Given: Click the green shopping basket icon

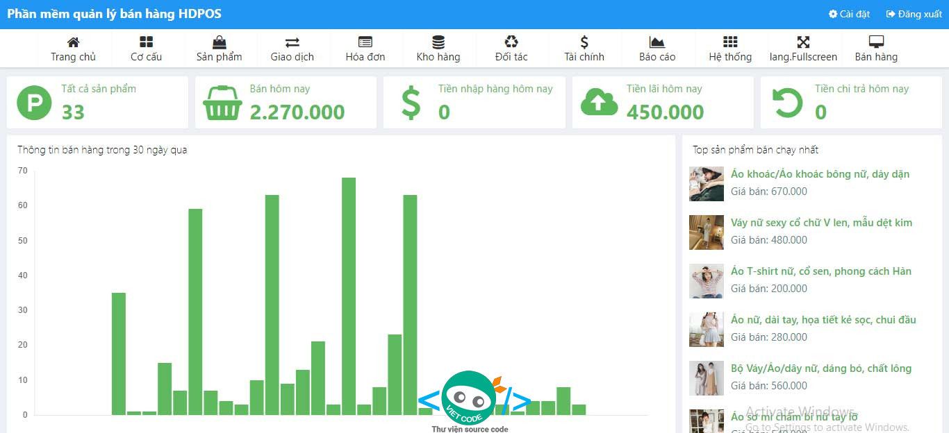Looking at the screenshot, I should tap(222, 103).
